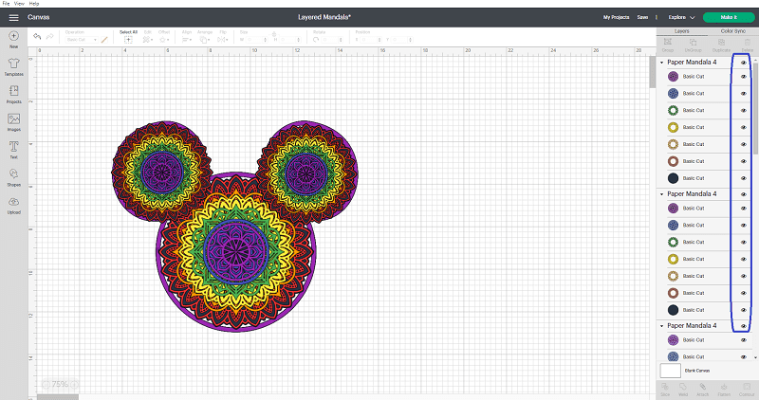759x400 pixels.
Task: Select tan layer thumbnail in second mandala group
Action: [673, 276]
